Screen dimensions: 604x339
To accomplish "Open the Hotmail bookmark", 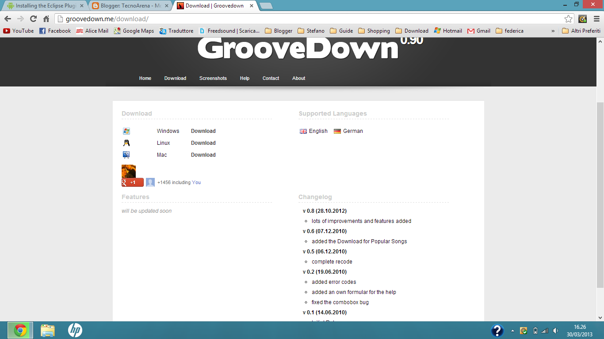I will [x=448, y=31].
